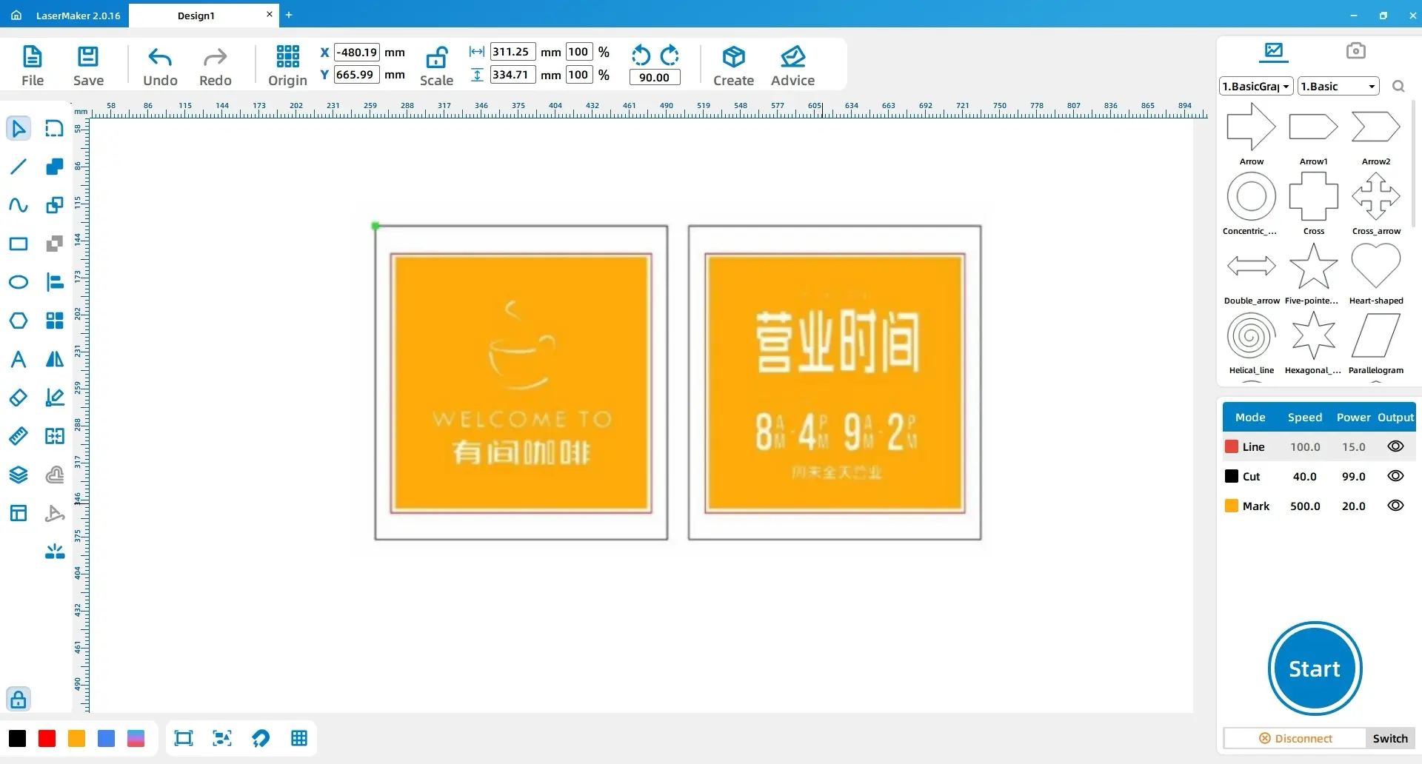This screenshot has width=1422, height=764.
Task: Toggle Line layer output visibility
Action: tap(1395, 446)
